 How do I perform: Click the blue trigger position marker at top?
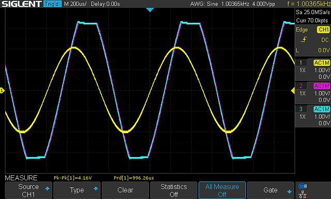pos(150,9)
